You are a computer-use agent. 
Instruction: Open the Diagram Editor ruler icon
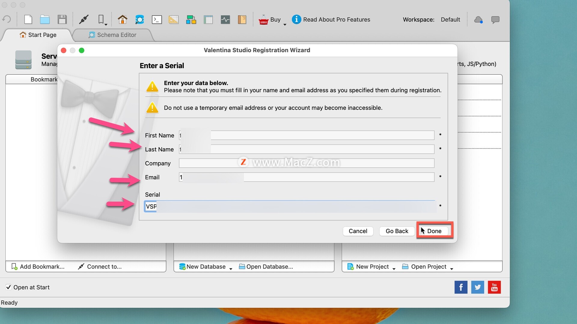click(173, 19)
